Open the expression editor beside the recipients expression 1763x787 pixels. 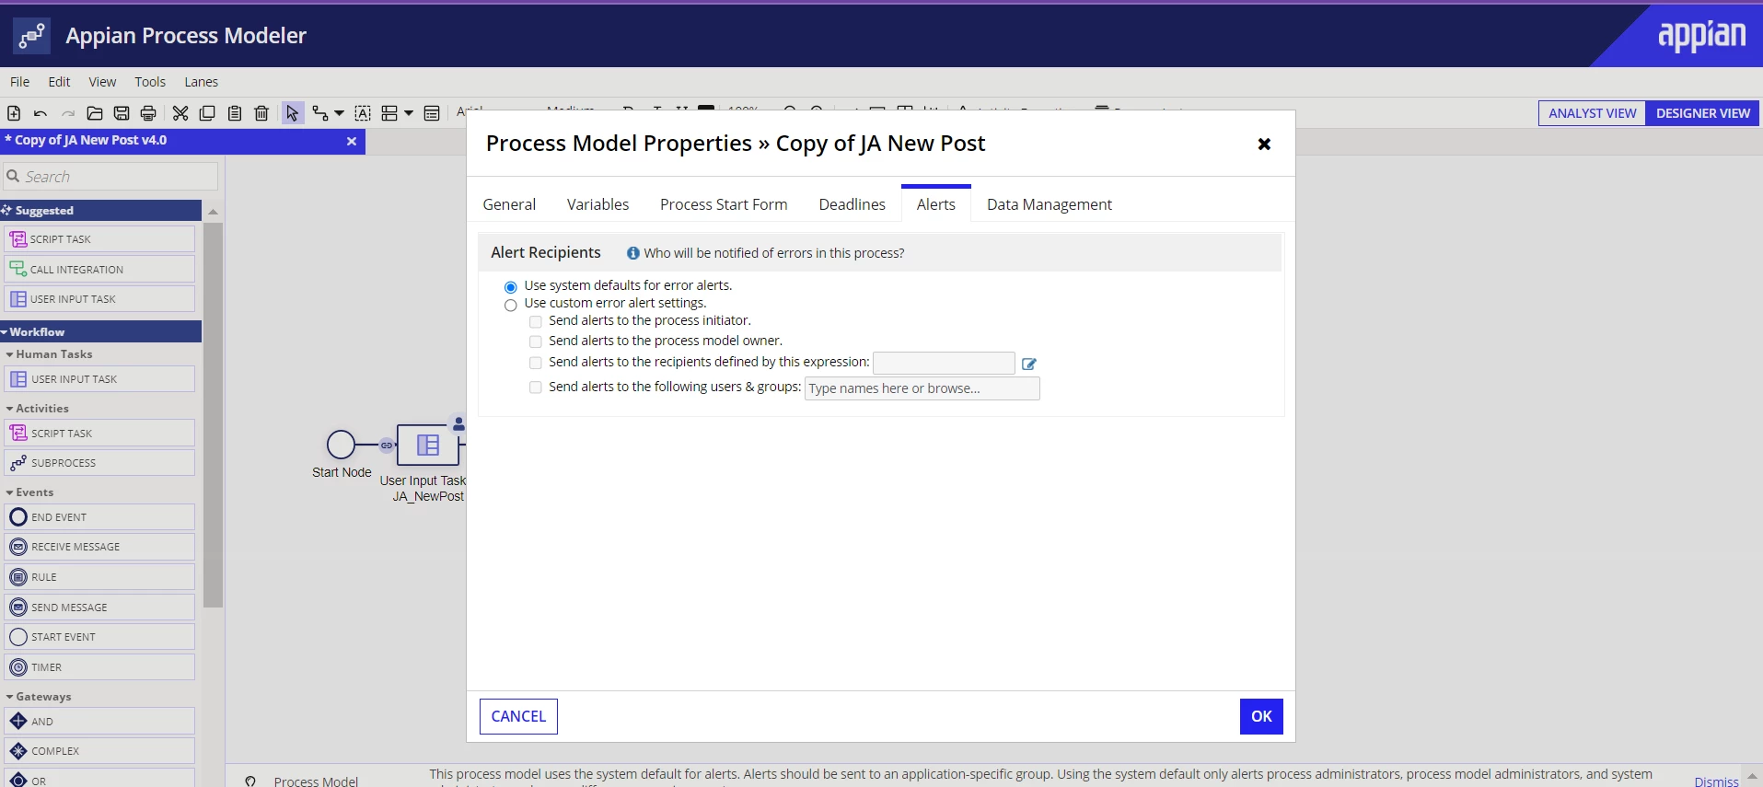pyautogui.click(x=1029, y=364)
